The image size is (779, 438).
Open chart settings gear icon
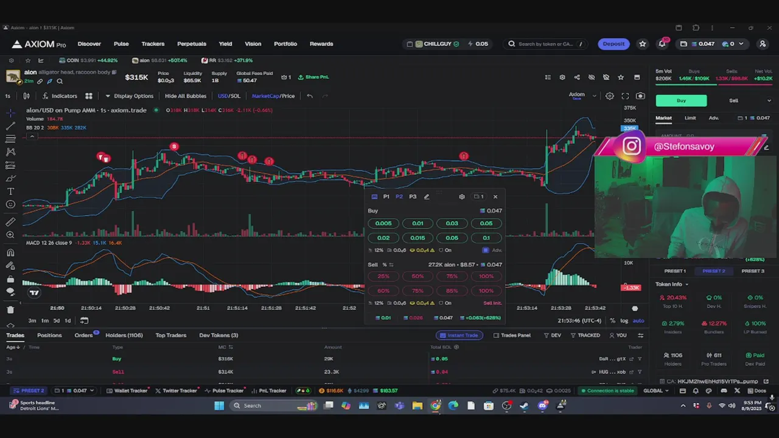[x=609, y=96]
